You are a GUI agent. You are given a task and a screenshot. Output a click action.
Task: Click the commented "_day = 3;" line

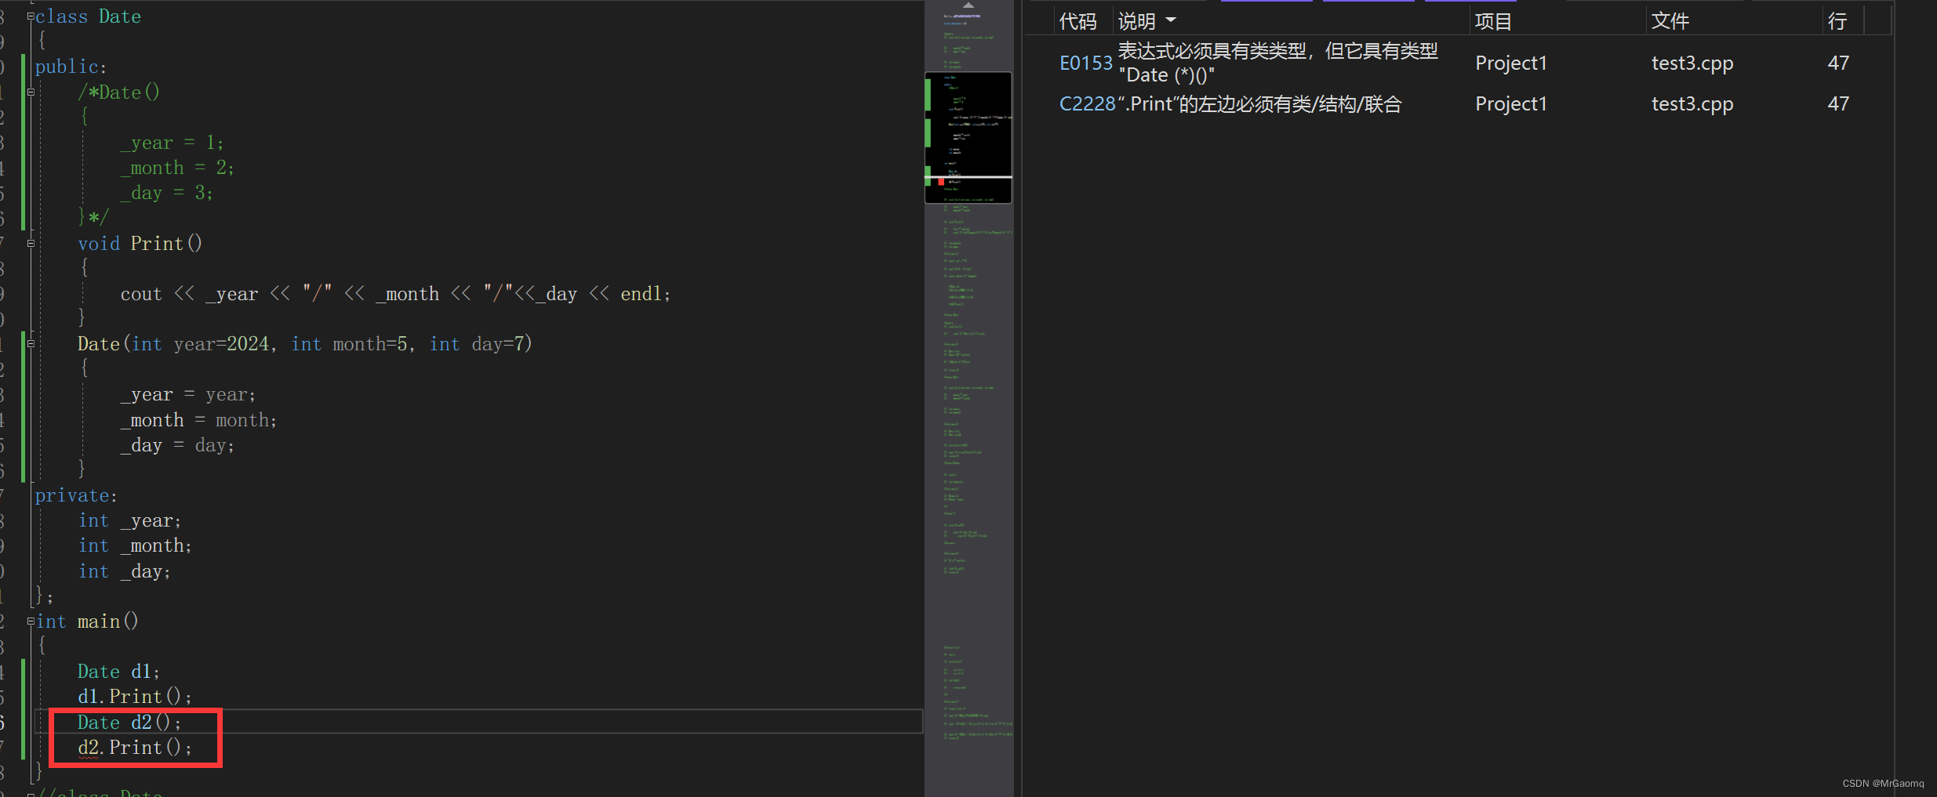(166, 193)
